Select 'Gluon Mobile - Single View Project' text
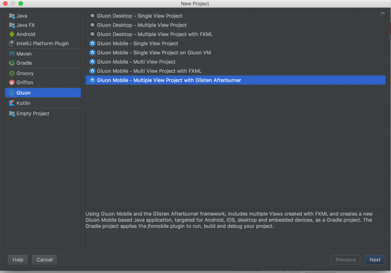 [x=137, y=43]
